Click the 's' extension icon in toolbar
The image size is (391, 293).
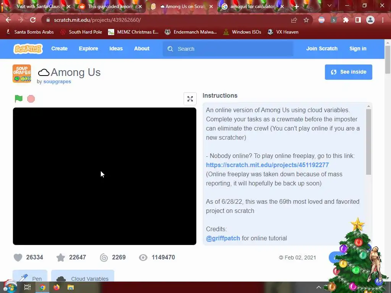point(334,20)
